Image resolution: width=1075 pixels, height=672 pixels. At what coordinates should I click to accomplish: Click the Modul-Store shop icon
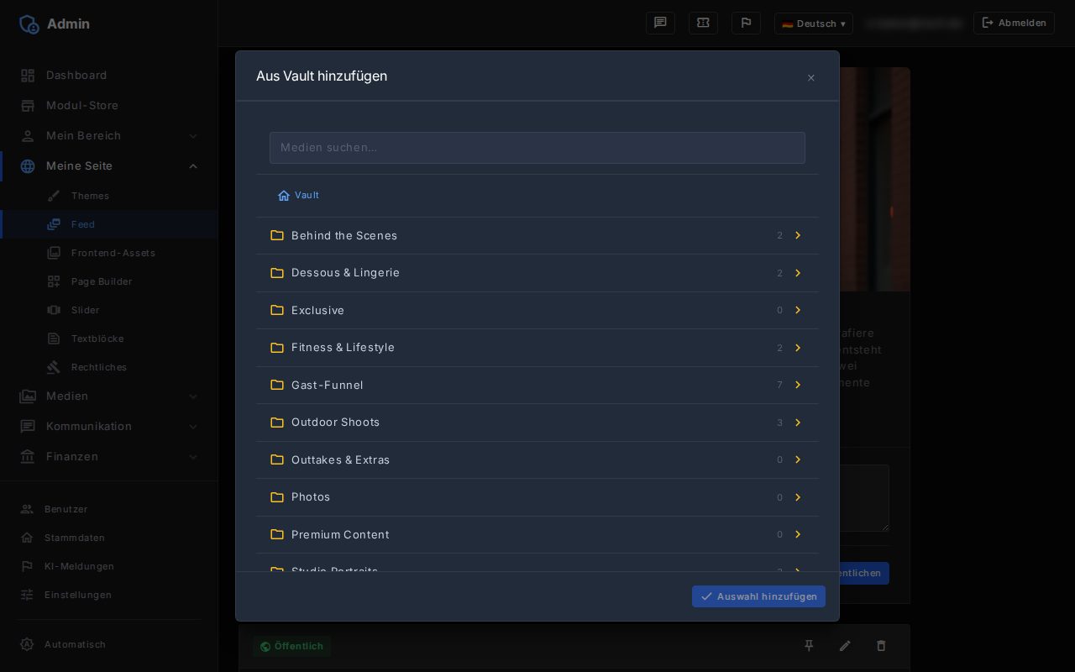[28, 106]
